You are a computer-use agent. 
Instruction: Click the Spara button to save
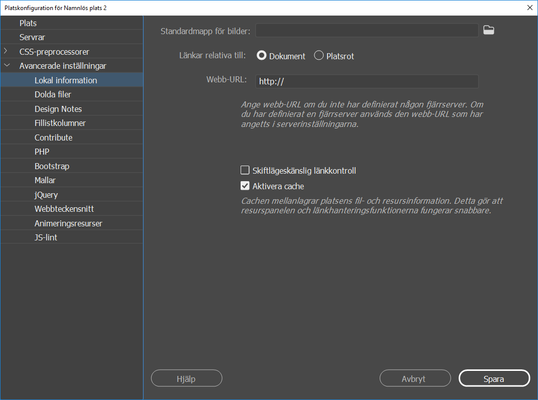tap(494, 378)
